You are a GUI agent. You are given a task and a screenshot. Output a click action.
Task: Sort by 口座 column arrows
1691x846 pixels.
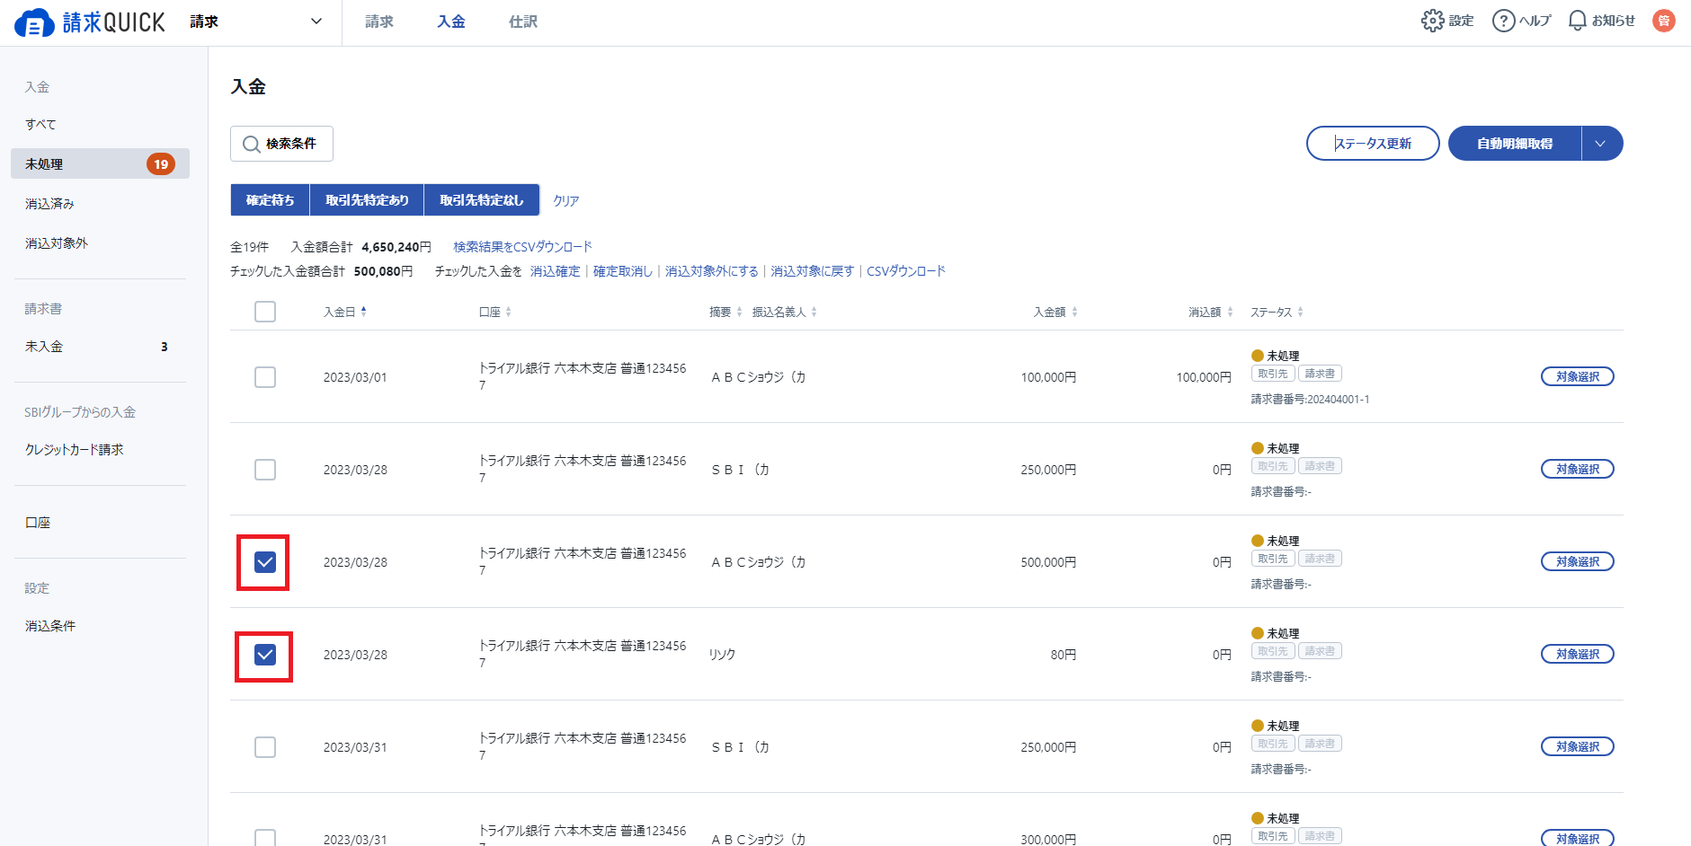[x=508, y=312]
